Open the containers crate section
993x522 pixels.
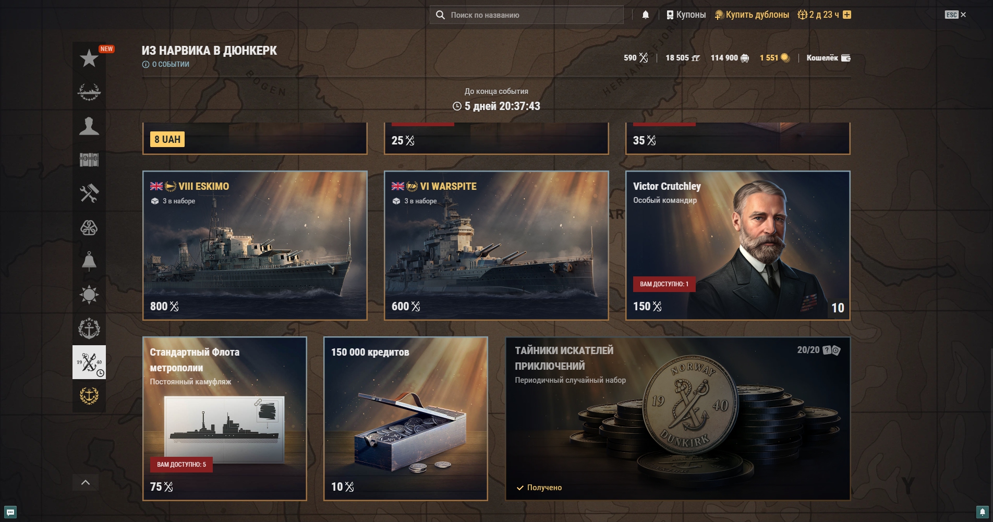89,160
